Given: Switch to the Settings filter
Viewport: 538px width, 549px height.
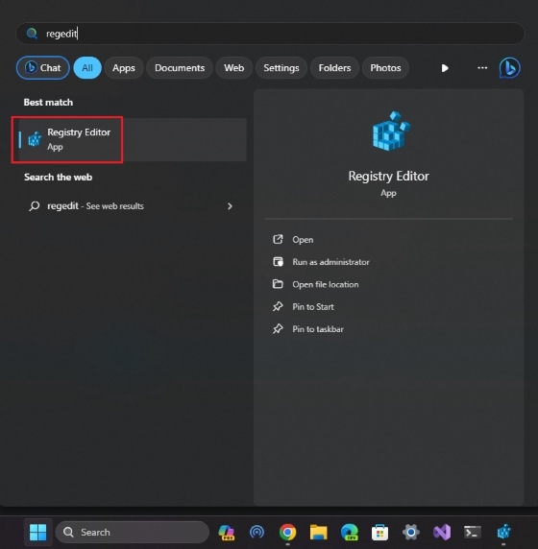Looking at the screenshot, I should tap(281, 68).
